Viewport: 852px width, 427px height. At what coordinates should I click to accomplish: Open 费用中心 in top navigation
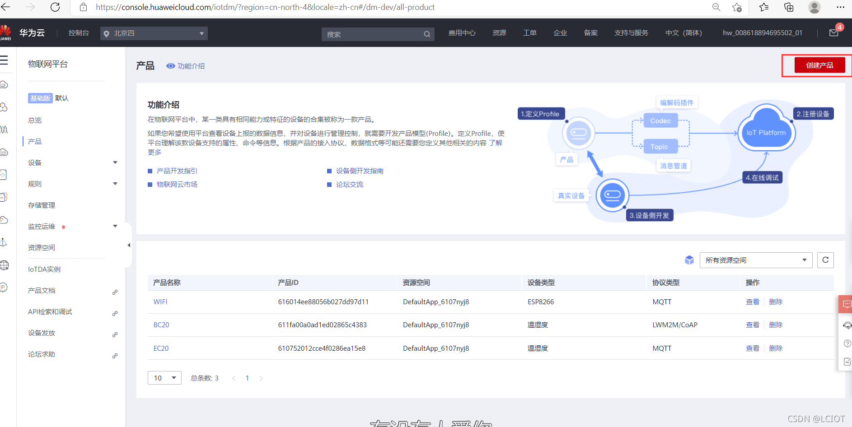pyautogui.click(x=462, y=33)
